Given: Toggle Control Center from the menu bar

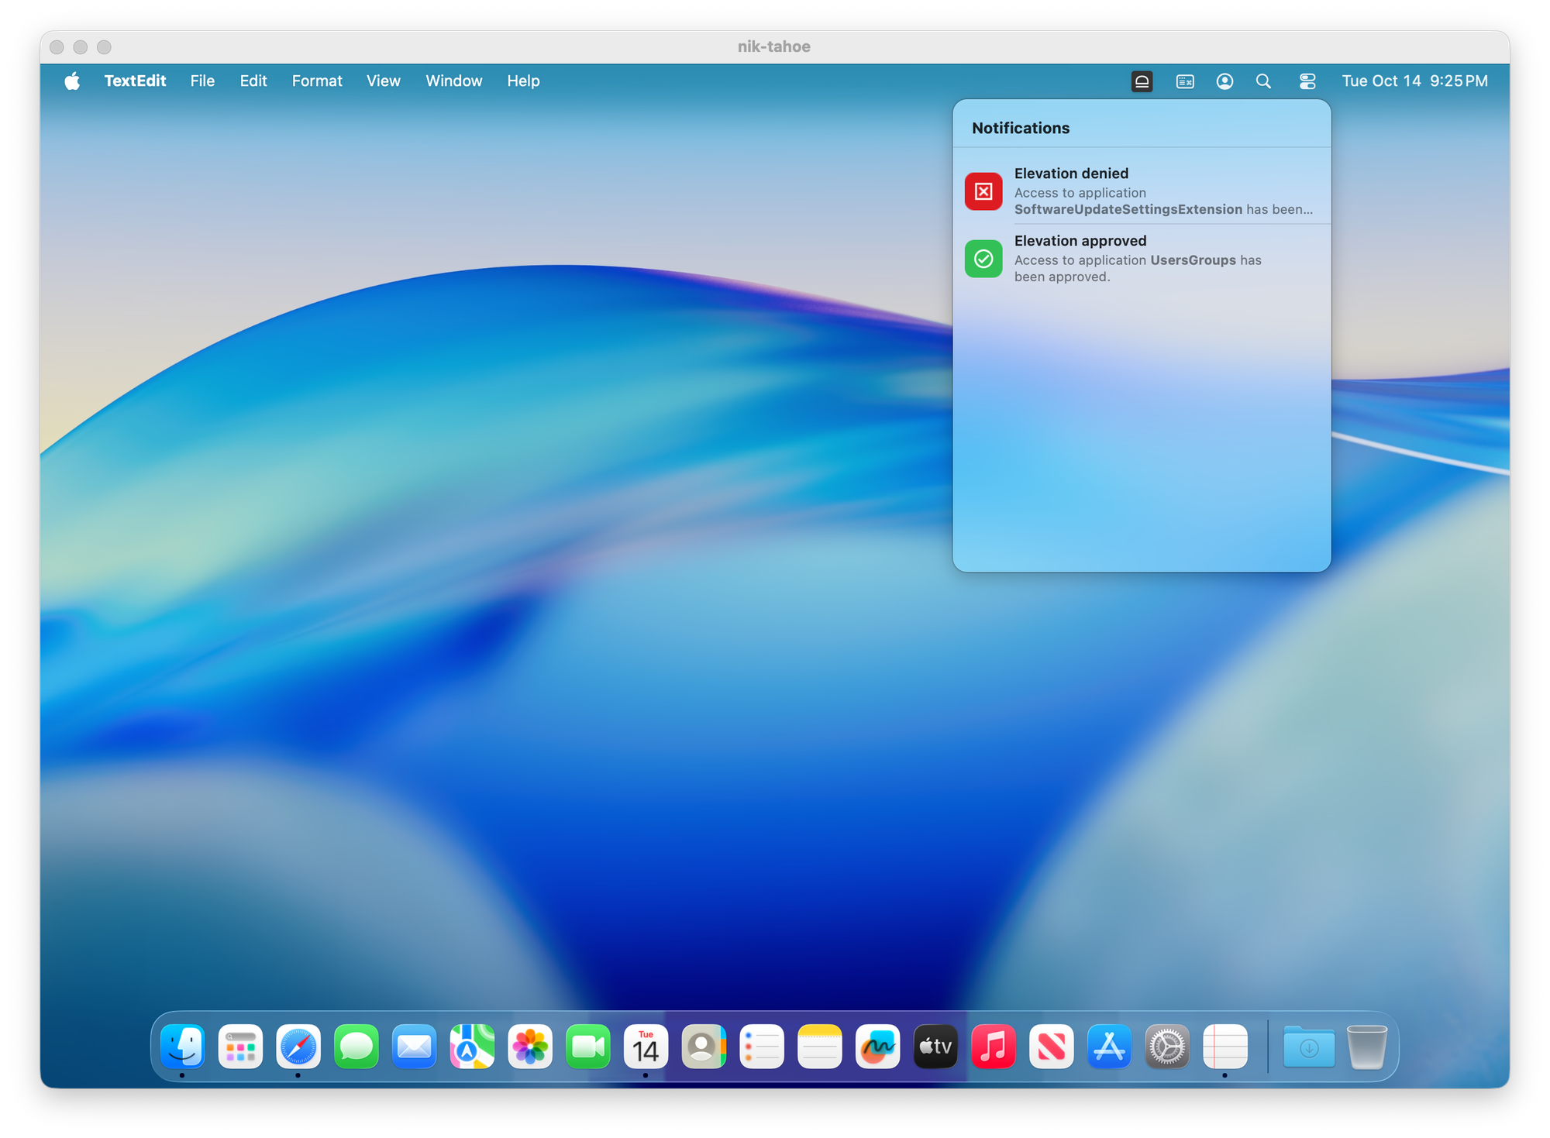Looking at the screenshot, I should click(1307, 81).
